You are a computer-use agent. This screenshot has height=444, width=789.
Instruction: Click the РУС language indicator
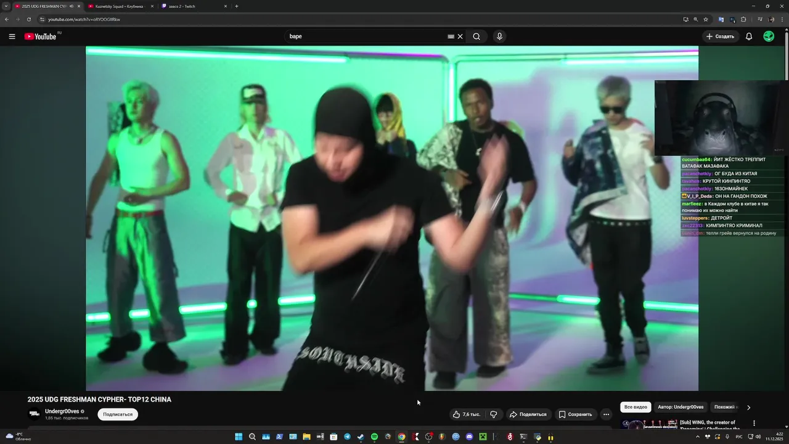(740, 437)
